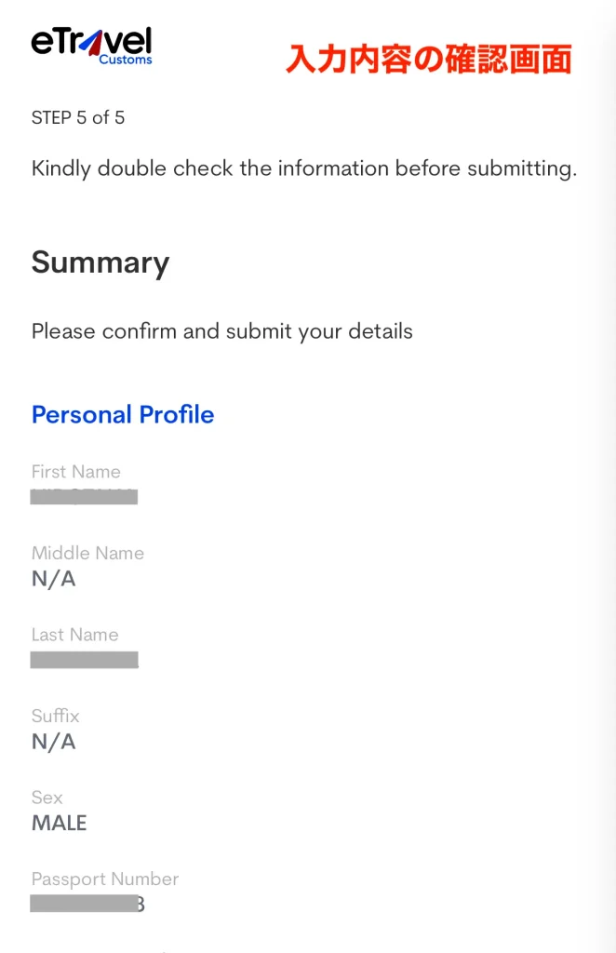Click the Passport Number label
Viewport: 616px width, 953px height.
(x=105, y=879)
